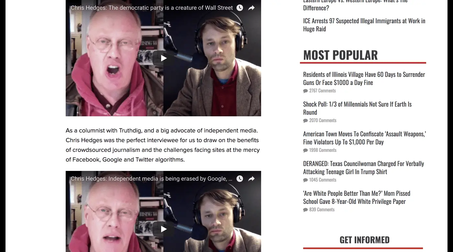Open first video title on YouTube
This screenshot has height=252, width=453.
click(152, 8)
